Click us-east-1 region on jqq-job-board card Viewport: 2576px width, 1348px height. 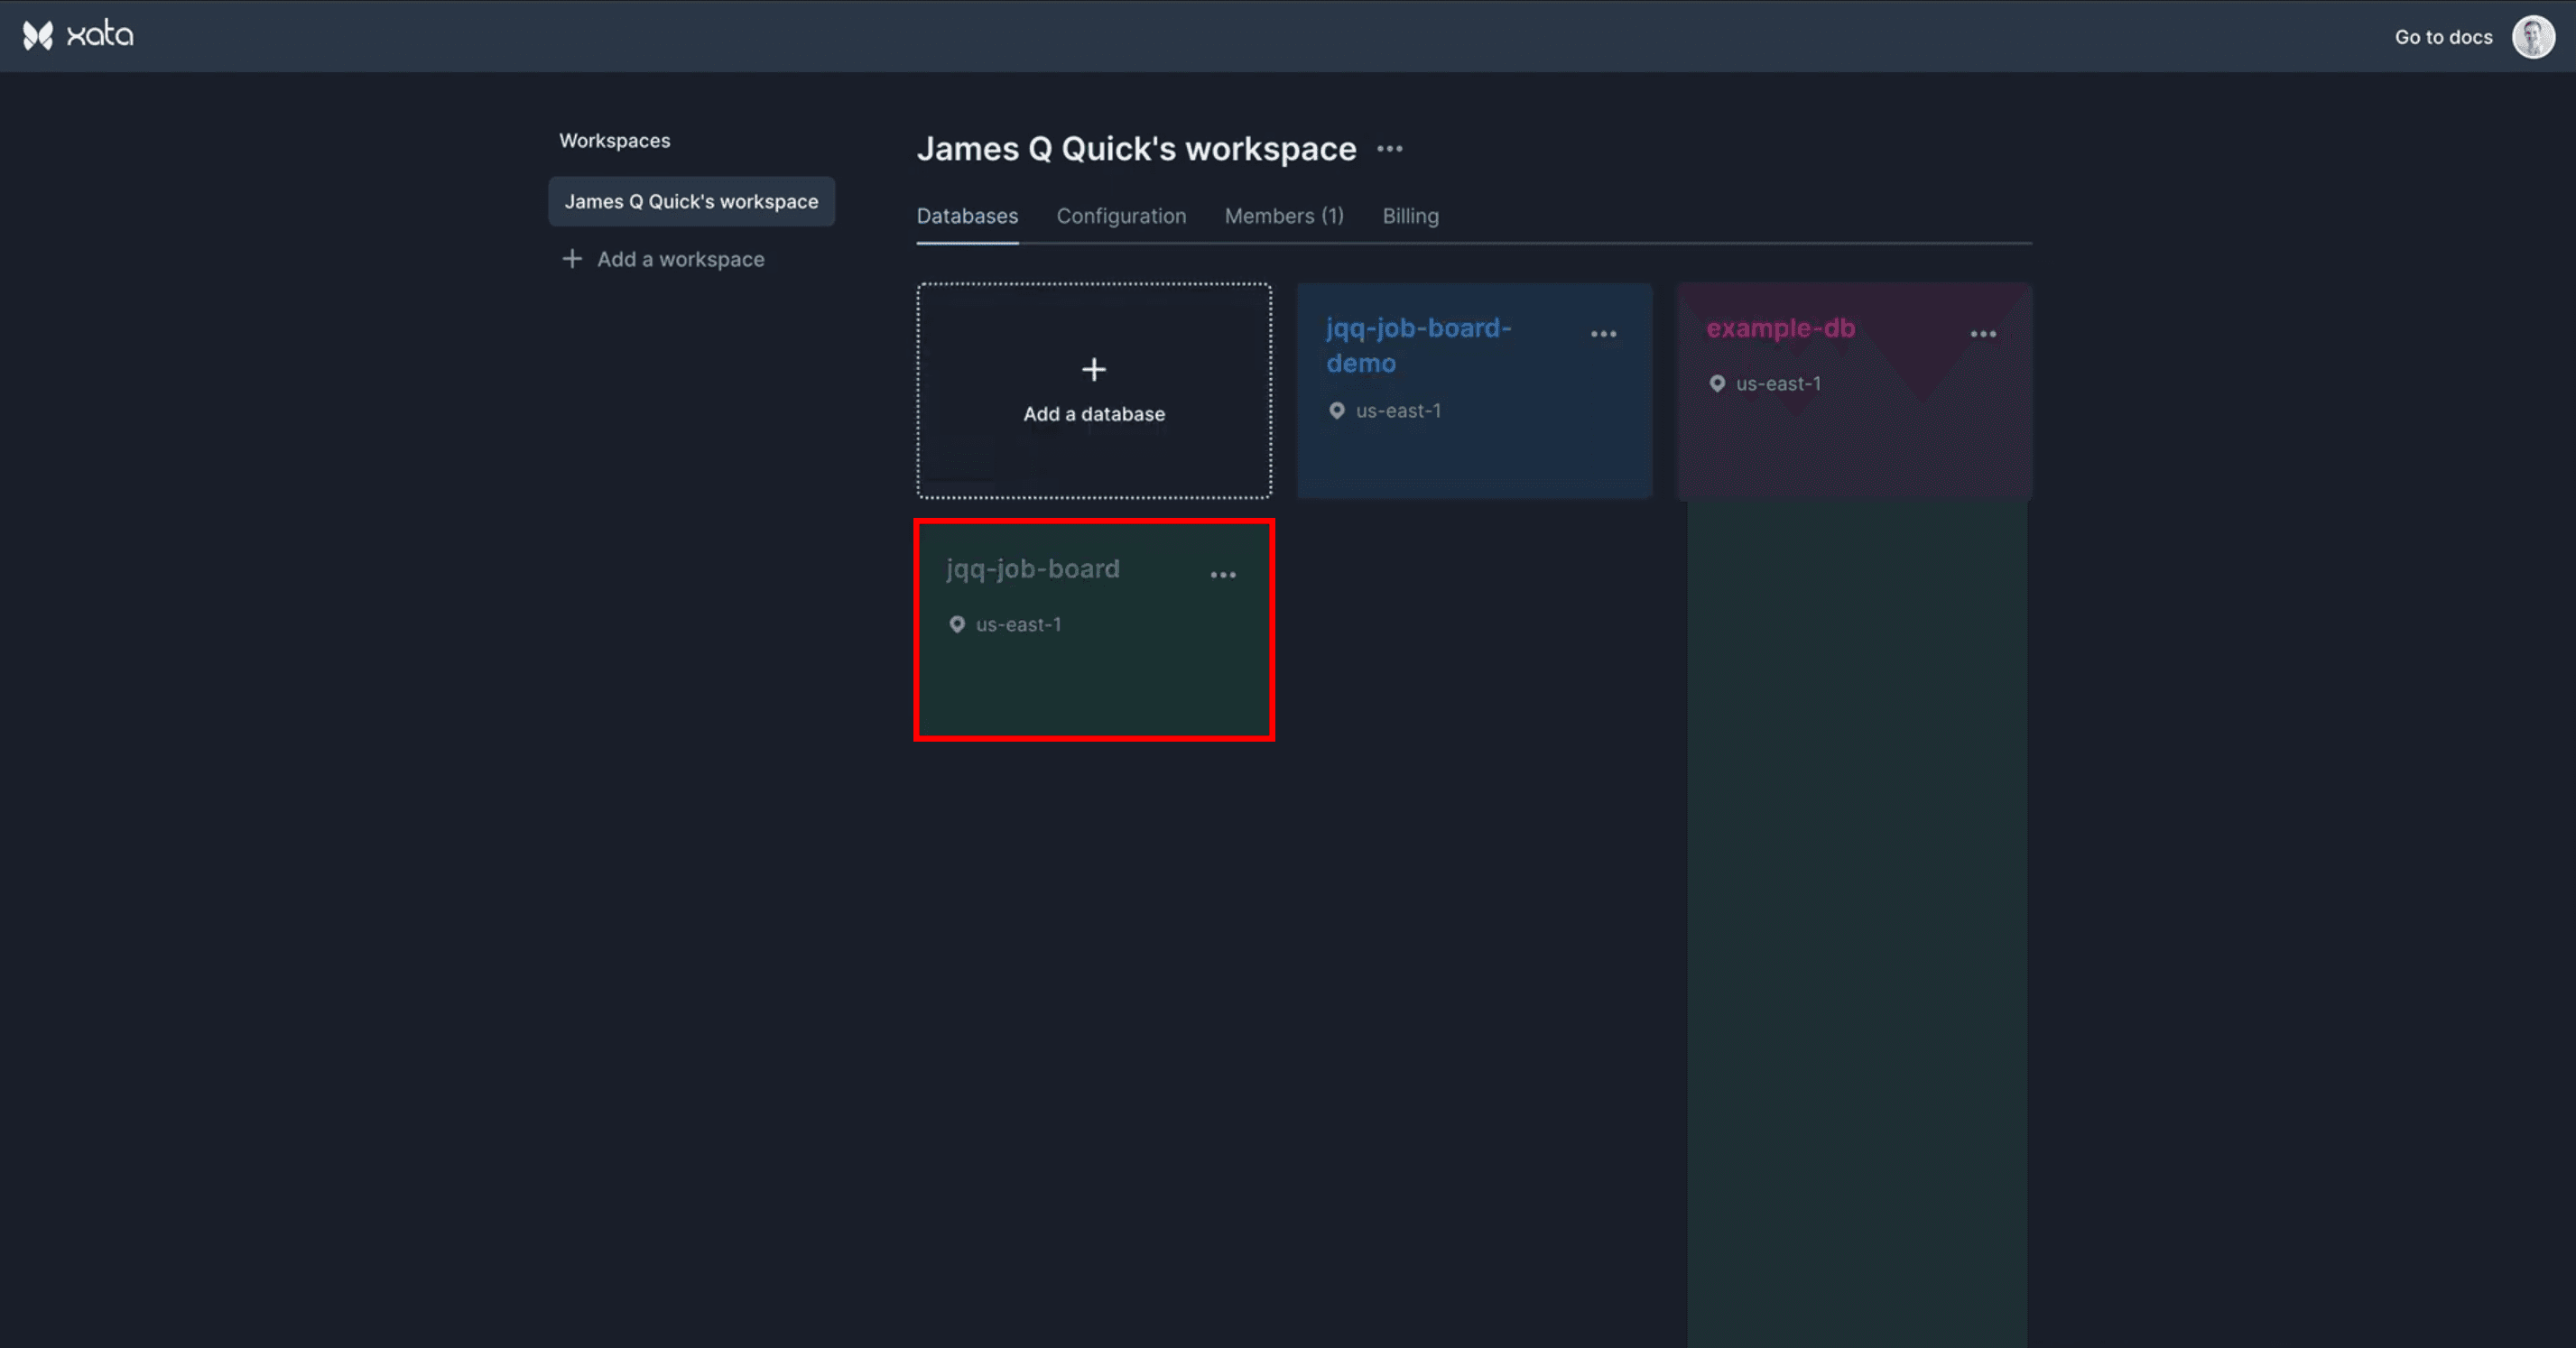coord(1018,625)
